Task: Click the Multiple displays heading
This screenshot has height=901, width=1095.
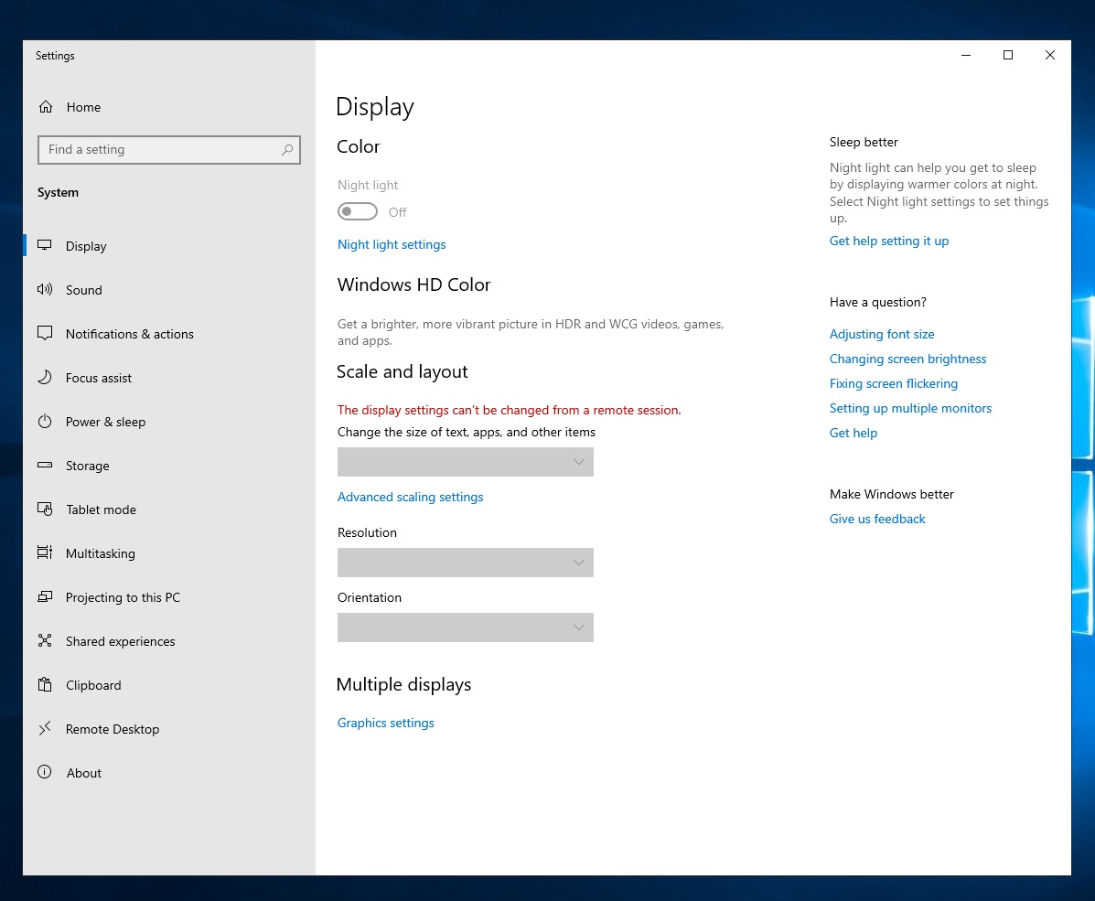Action: click(x=403, y=684)
